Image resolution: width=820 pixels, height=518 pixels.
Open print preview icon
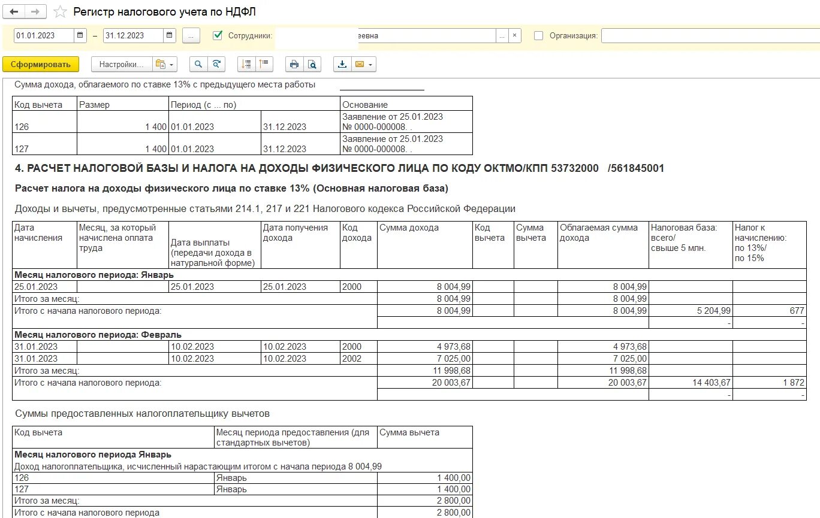pyautogui.click(x=312, y=64)
